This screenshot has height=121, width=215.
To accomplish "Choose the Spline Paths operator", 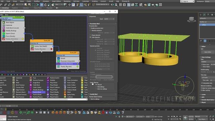I will pyautogui.click(x=70, y=94).
